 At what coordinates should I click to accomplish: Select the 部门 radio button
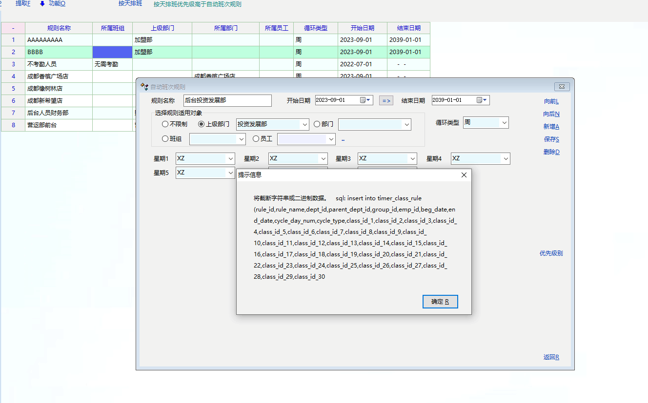pos(317,124)
